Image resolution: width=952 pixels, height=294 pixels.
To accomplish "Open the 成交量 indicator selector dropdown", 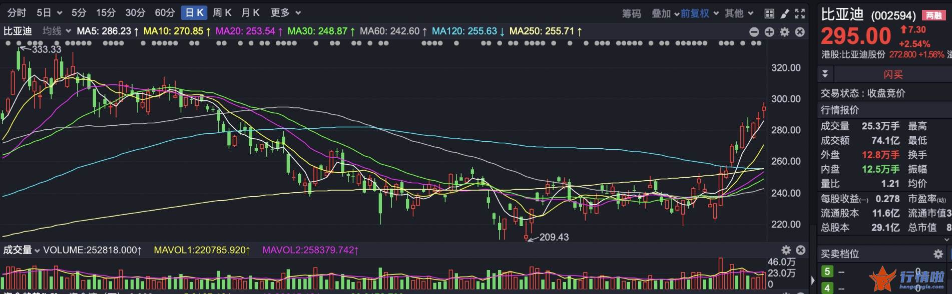I will (22, 250).
